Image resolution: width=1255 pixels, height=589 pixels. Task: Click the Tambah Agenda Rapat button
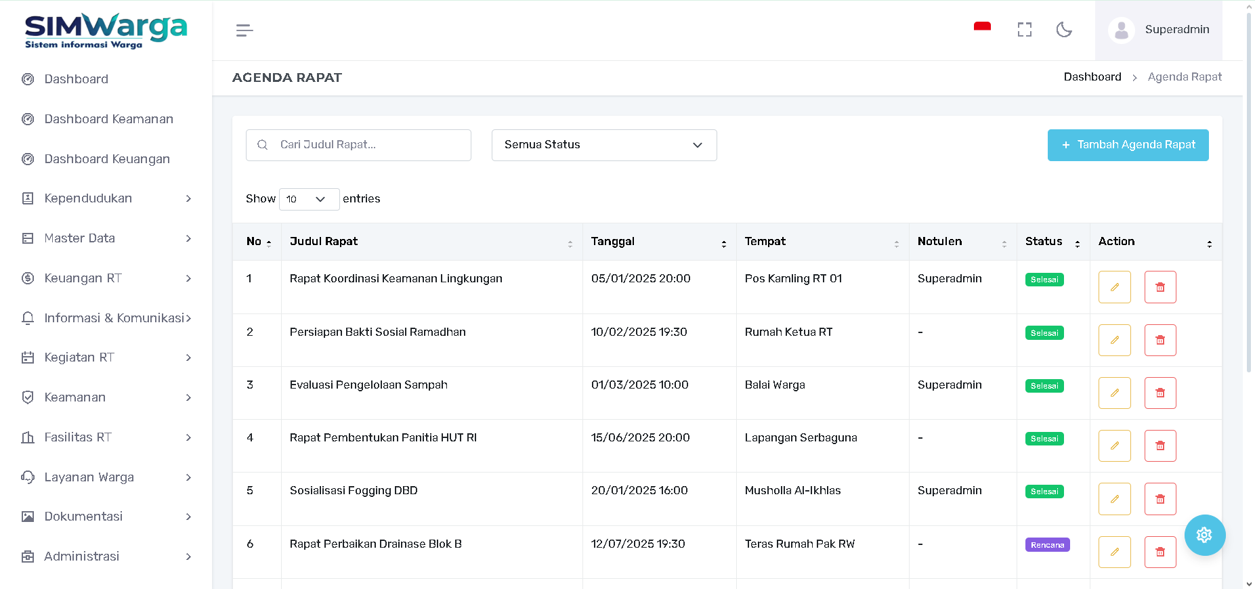point(1128,145)
